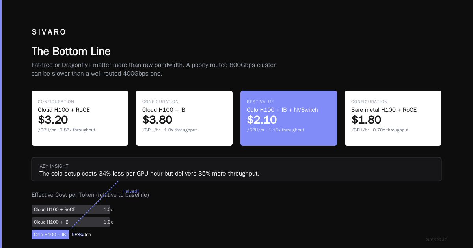
Task: Open the sivaro.in link
Action: pyautogui.click(x=437, y=239)
